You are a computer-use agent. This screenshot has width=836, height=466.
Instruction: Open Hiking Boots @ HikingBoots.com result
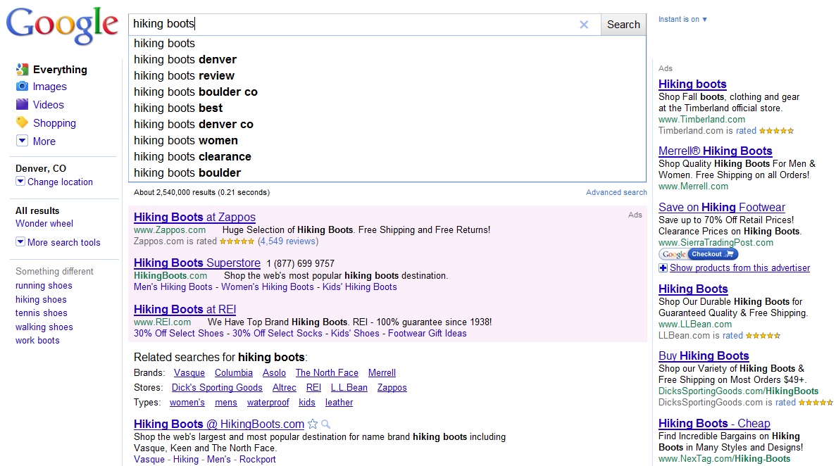pos(219,424)
